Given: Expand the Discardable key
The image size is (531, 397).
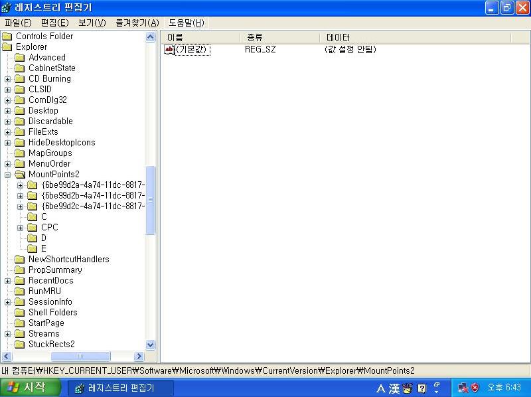Looking at the screenshot, I should [7, 122].
